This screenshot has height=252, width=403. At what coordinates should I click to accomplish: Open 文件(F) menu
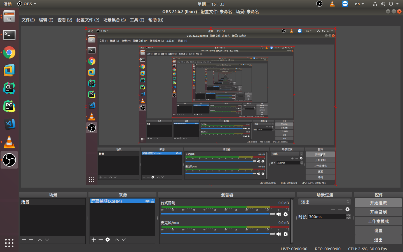click(x=28, y=20)
